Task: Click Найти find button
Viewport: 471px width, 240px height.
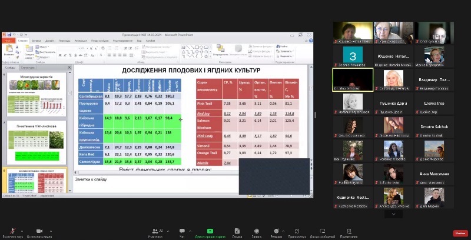Action: [282, 46]
